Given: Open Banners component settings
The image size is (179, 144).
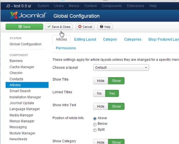Looking at the screenshot, I should (x=16, y=61).
